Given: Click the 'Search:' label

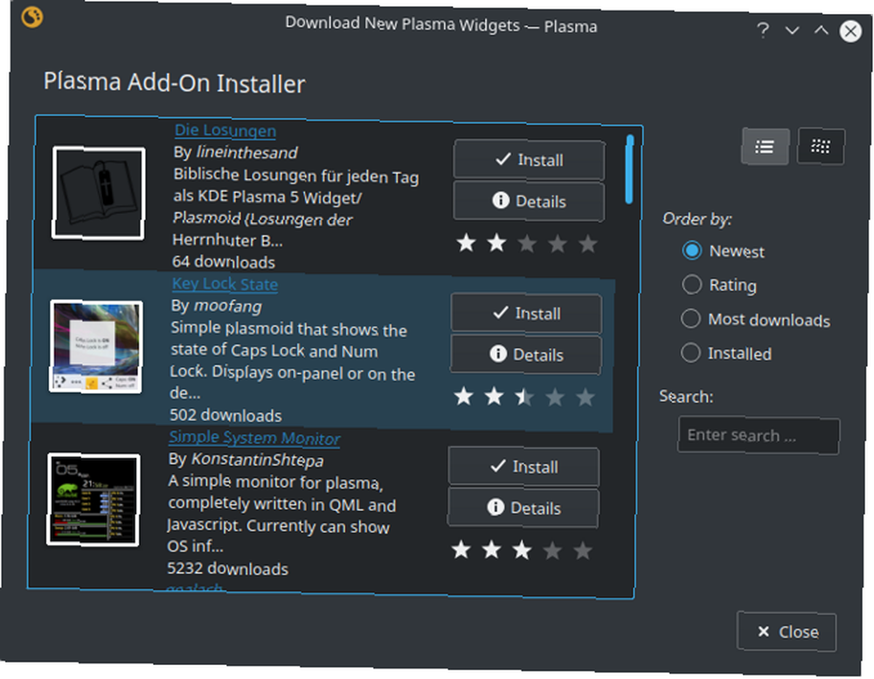Looking at the screenshot, I should pos(686,397).
